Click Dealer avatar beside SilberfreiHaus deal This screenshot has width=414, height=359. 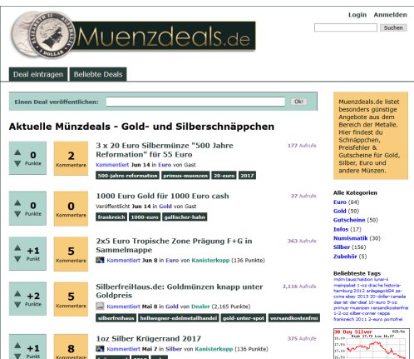pyautogui.click(x=100, y=307)
